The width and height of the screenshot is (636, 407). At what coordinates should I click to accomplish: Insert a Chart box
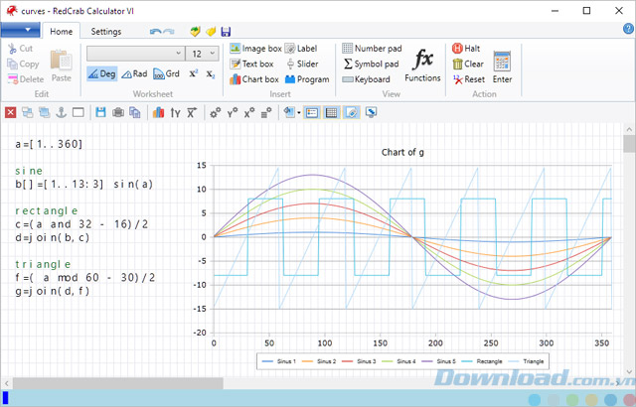[x=254, y=79]
